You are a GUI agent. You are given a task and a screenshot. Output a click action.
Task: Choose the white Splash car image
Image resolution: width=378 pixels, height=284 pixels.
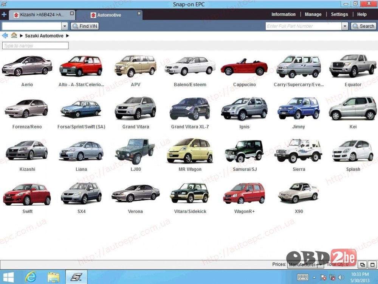click(x=353, y=151)
